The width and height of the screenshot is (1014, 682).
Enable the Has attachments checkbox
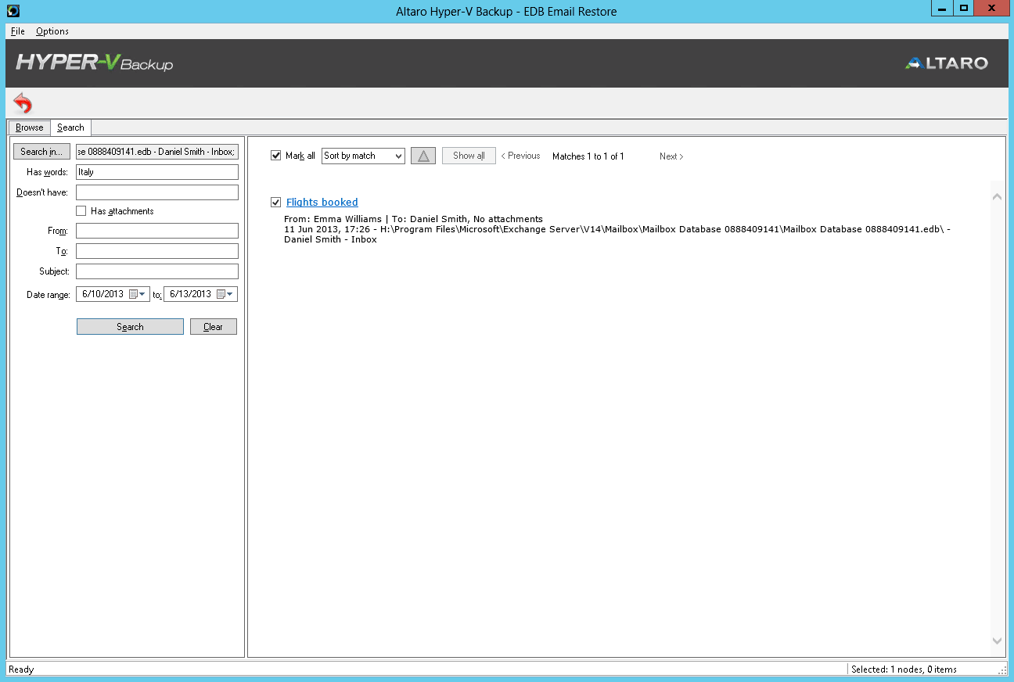coord(81,211)
